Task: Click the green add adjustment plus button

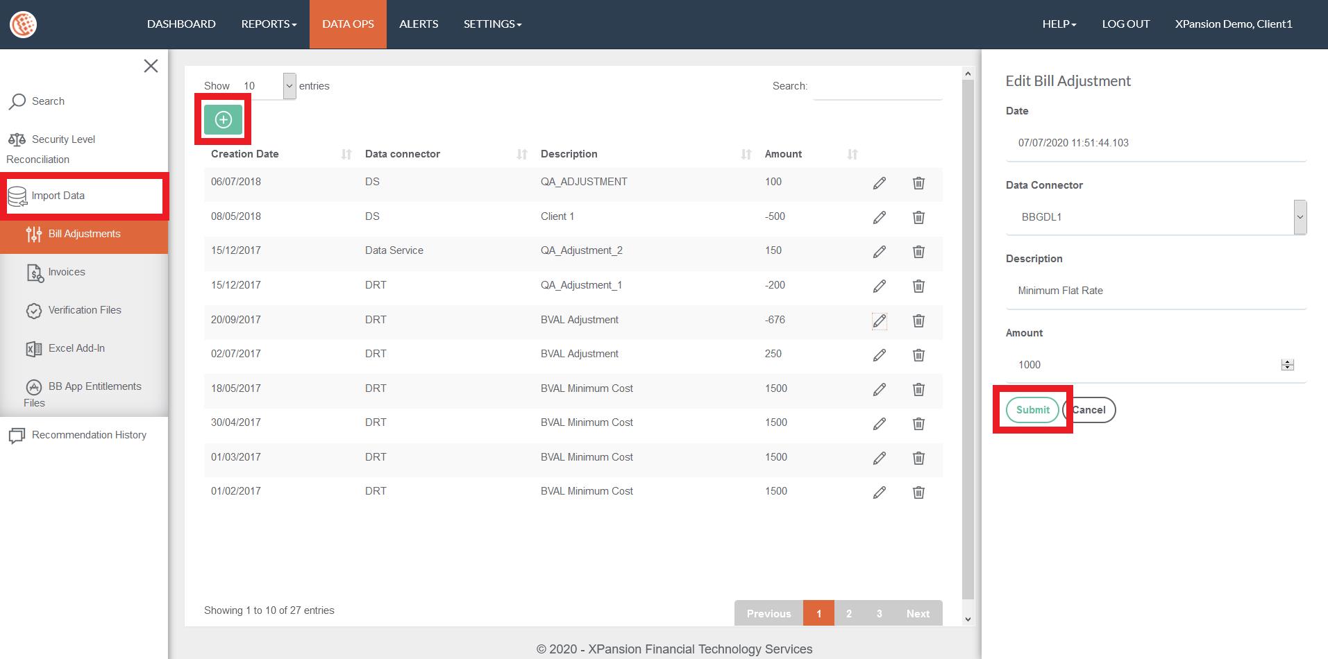Action: tap(223, 120)
